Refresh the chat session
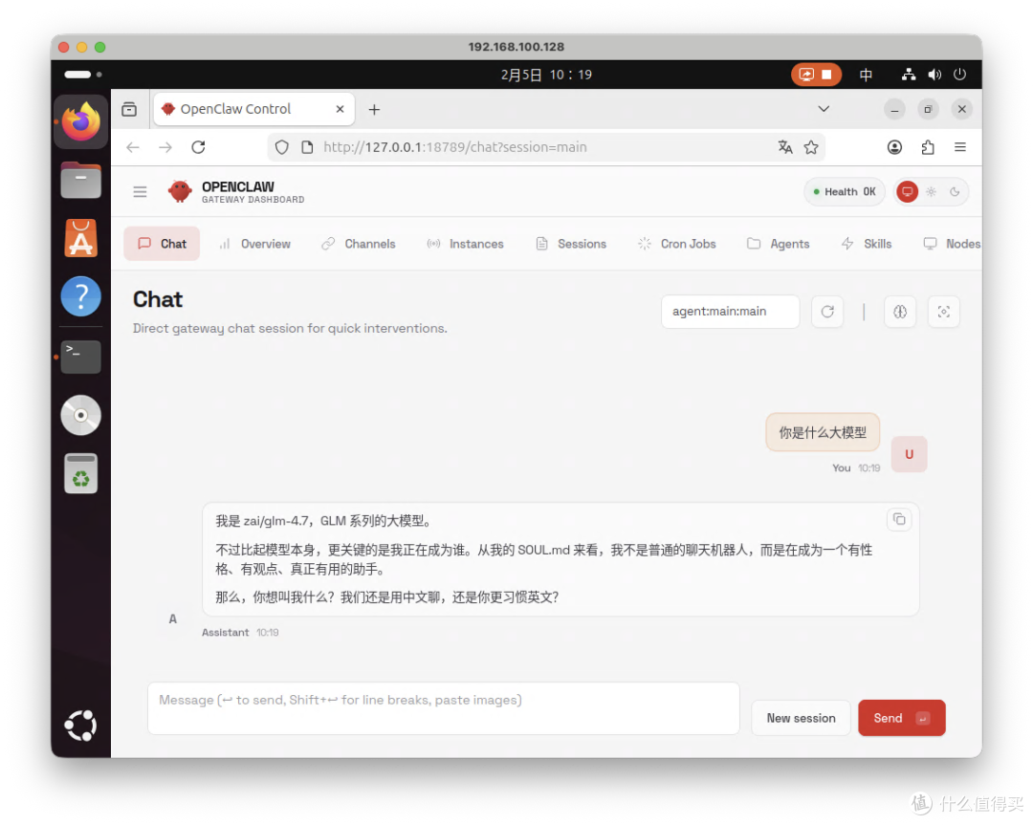Image resolution: width=1033 pixels, height=825 pixels. point(827,312)
